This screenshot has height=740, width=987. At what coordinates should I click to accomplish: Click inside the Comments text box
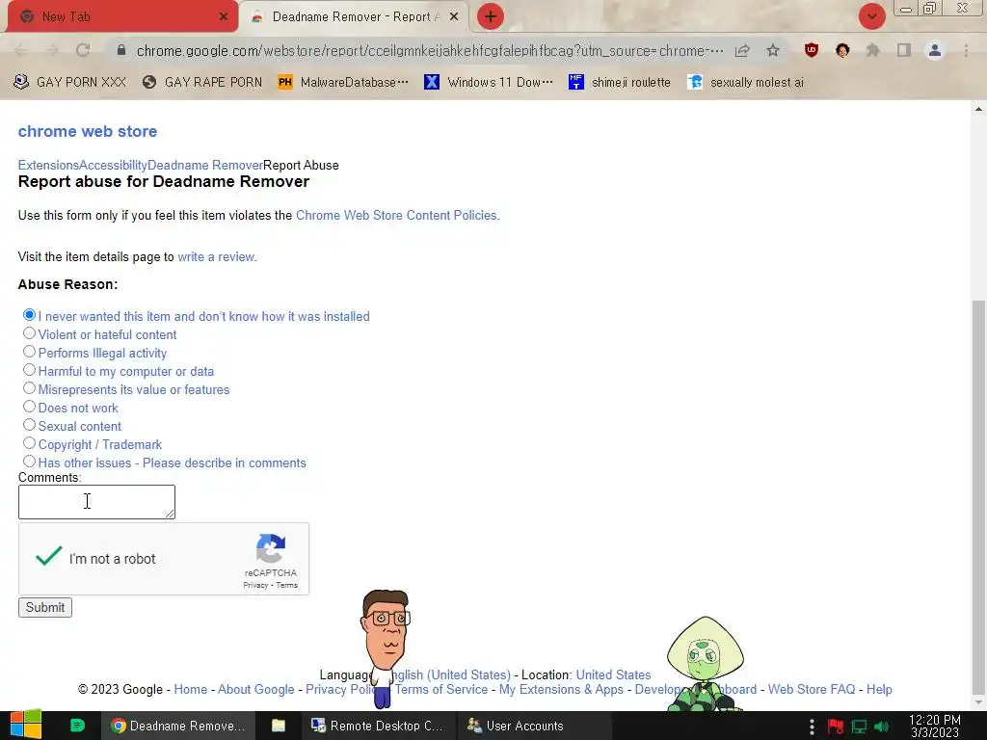tap(96, 501)
